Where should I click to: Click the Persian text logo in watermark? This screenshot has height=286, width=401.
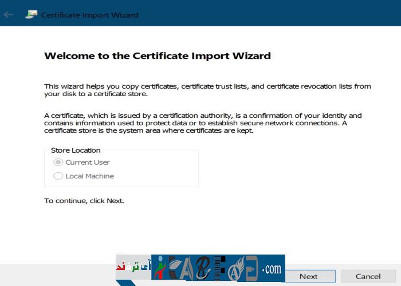[133, 267]
